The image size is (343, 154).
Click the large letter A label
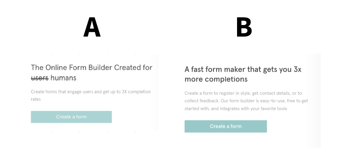(92, 28)
